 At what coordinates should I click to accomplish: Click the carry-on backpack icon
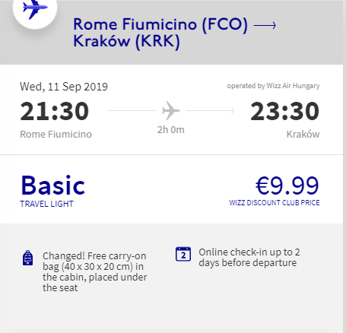28,258
